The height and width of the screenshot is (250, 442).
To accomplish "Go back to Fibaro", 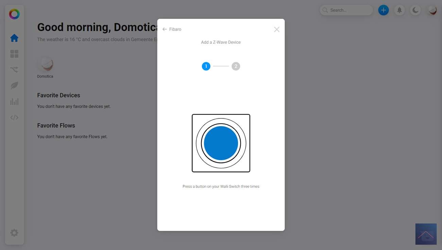I will pyautogui.click(x=172, y=30).
